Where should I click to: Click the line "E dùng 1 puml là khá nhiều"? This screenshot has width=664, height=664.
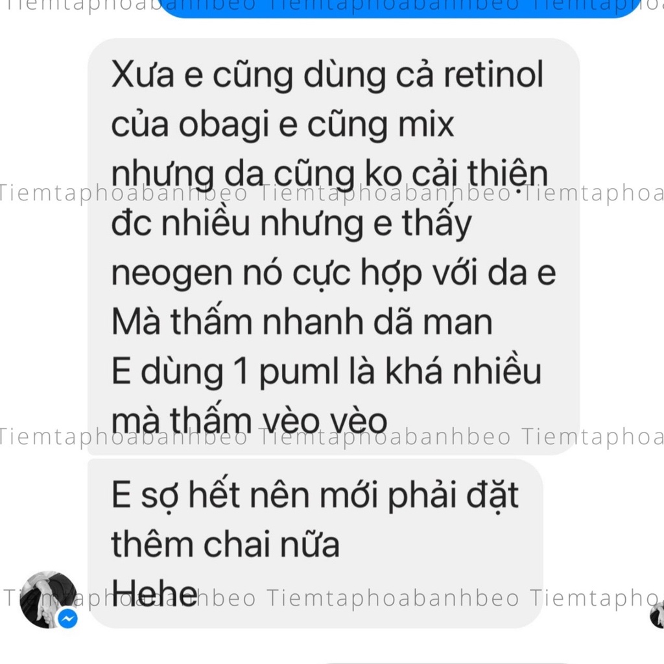(x=327, y=372)
